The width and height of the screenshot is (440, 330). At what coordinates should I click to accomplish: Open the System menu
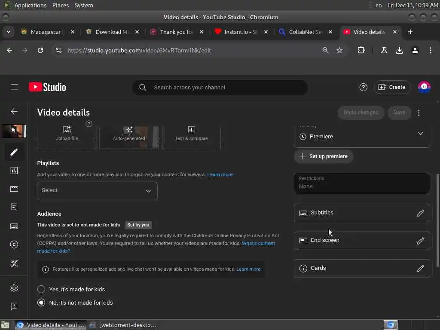tap(84, 5)
